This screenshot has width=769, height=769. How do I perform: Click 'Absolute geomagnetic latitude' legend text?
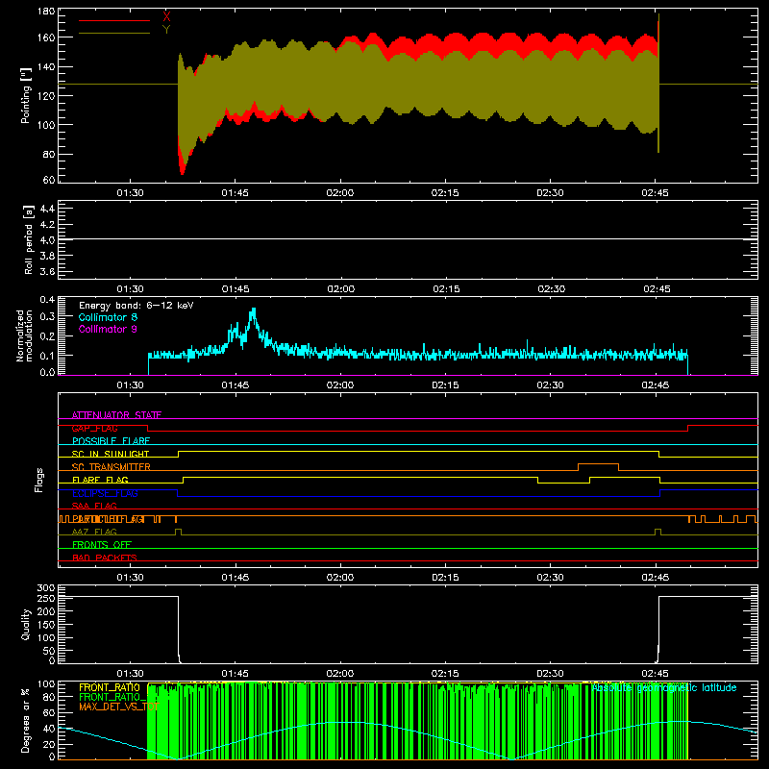pyautogui.click(x=664, y=687)
